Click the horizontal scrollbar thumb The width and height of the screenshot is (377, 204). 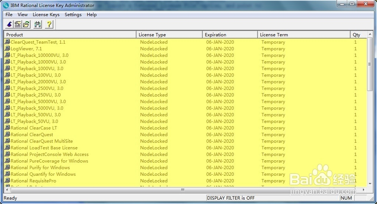click(x=182, y=190)
